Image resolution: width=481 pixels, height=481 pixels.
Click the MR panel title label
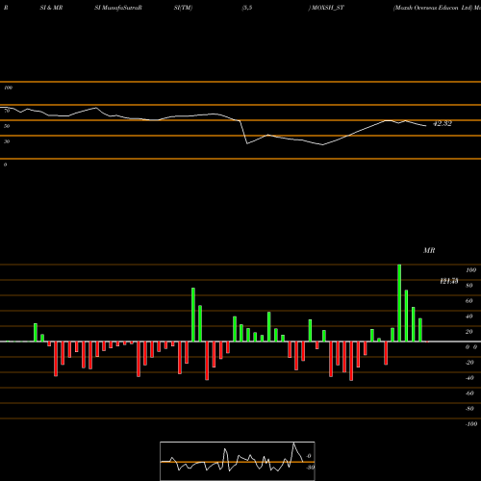click(x=429, y=250)
